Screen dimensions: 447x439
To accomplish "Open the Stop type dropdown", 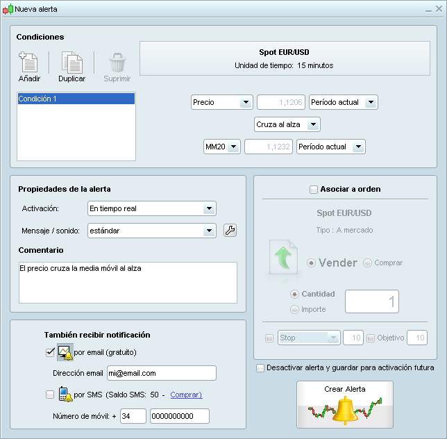I will (309, 338).
